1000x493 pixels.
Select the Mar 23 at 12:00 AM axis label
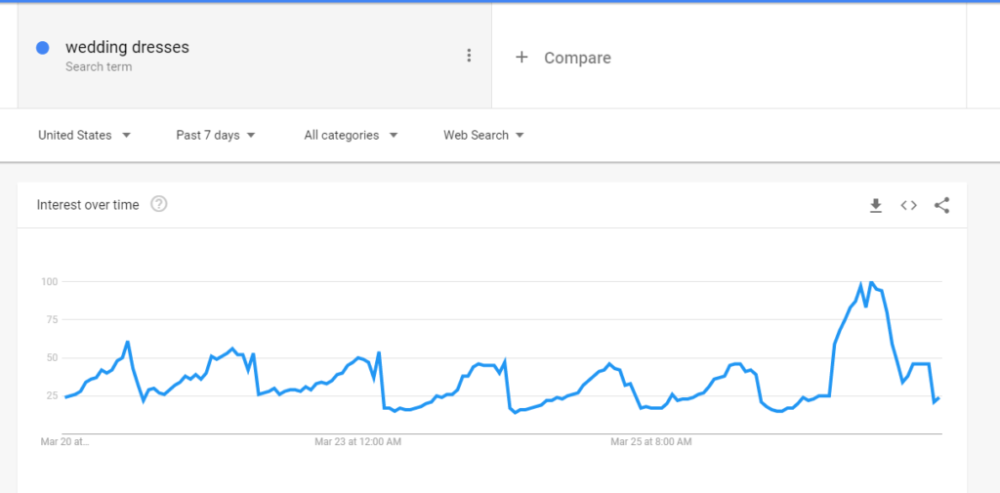(357, 441)
